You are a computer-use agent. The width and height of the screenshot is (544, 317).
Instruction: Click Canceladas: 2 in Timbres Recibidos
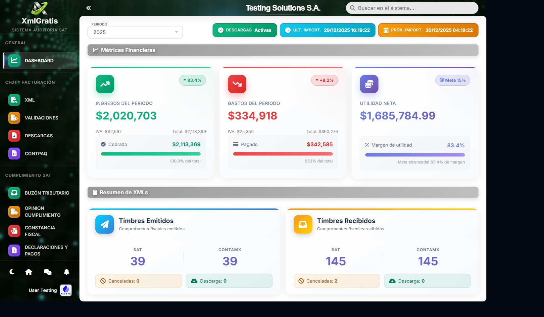coord(337,281)
